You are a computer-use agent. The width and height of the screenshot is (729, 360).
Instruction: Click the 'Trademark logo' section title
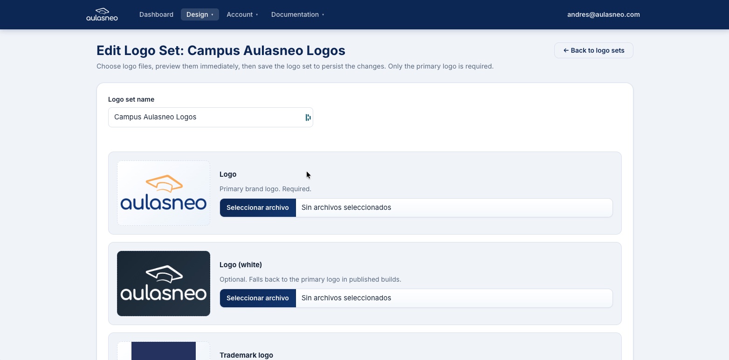coord(246,355)
